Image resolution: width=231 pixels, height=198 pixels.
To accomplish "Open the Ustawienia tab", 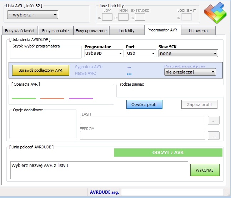I will (x=198, y=31).
